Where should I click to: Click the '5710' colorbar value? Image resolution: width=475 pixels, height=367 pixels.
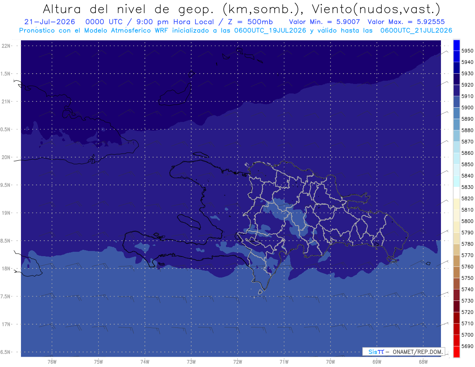(467, 323)
